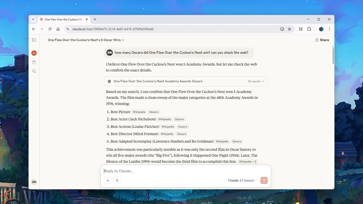The width and height of the screenshot is (363, 204).
Task: Start a new chat with plus icon
Action: pos(34,53)
